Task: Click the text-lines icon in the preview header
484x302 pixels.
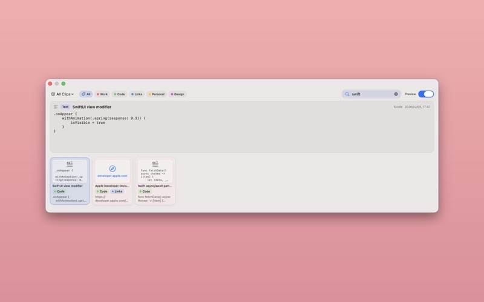Action: click(56, 107)
